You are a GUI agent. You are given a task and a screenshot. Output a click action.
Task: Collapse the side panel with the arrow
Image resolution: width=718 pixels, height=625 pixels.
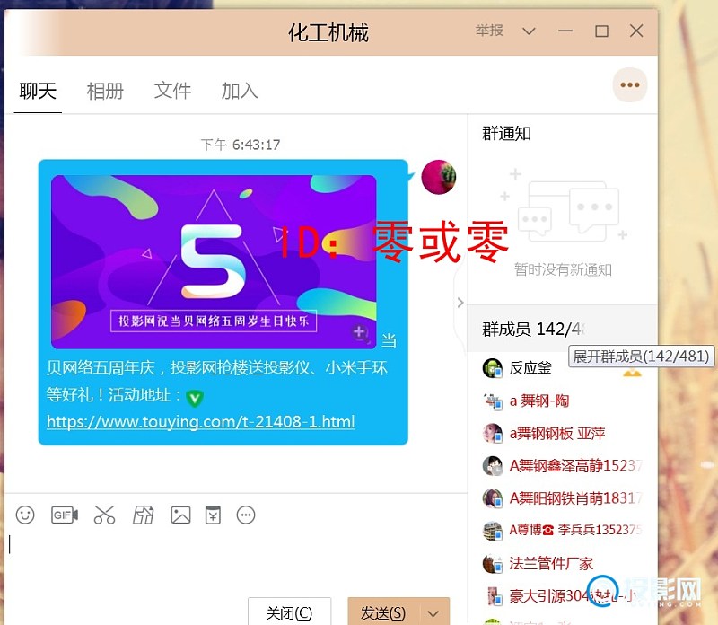click(460, 303)
